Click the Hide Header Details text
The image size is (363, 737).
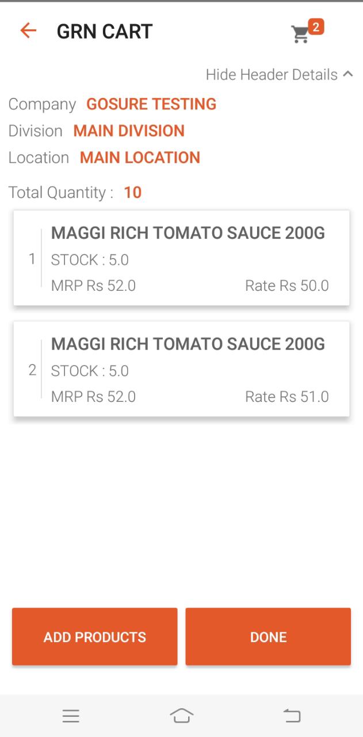272,75
